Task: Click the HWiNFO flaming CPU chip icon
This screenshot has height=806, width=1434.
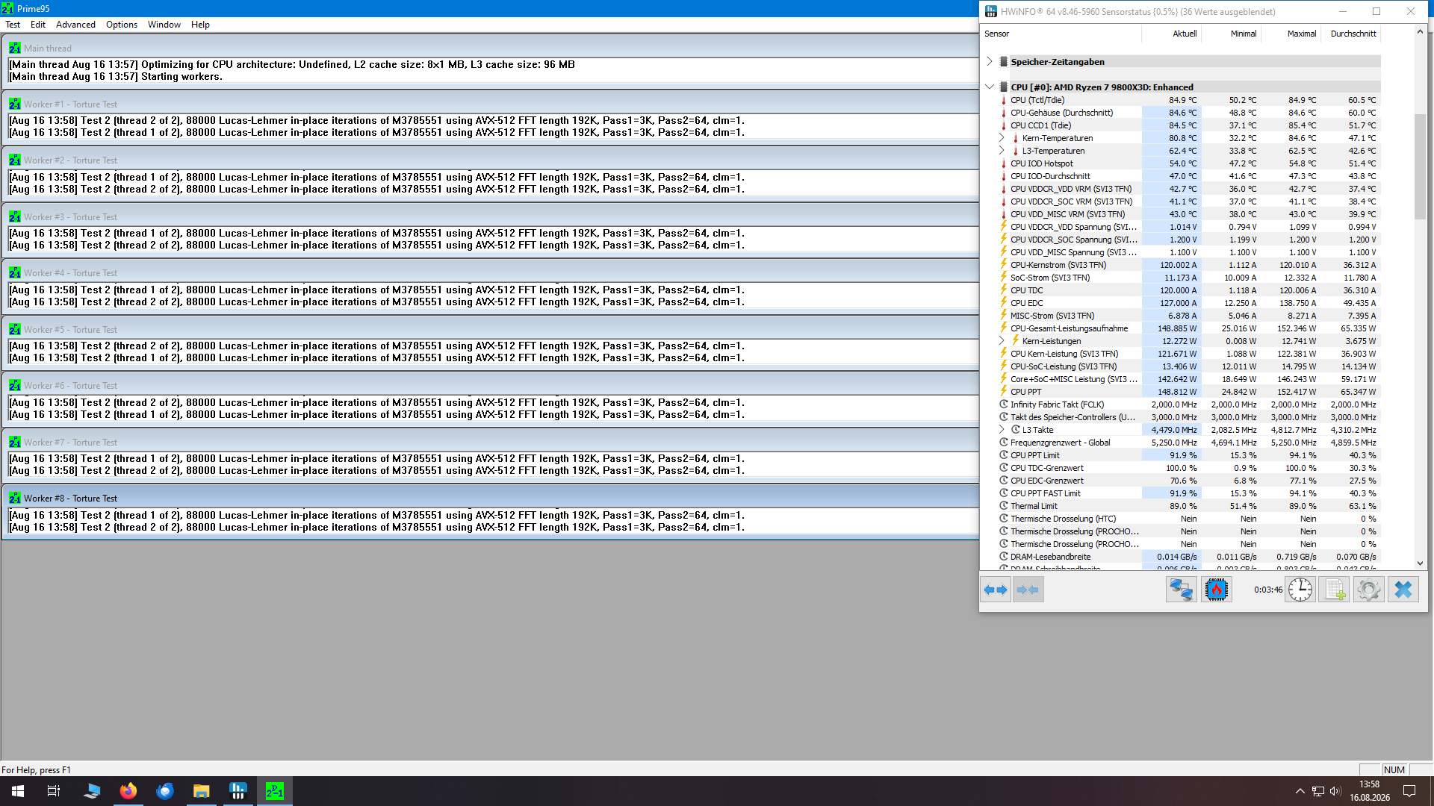Action: coord(1216,590)
